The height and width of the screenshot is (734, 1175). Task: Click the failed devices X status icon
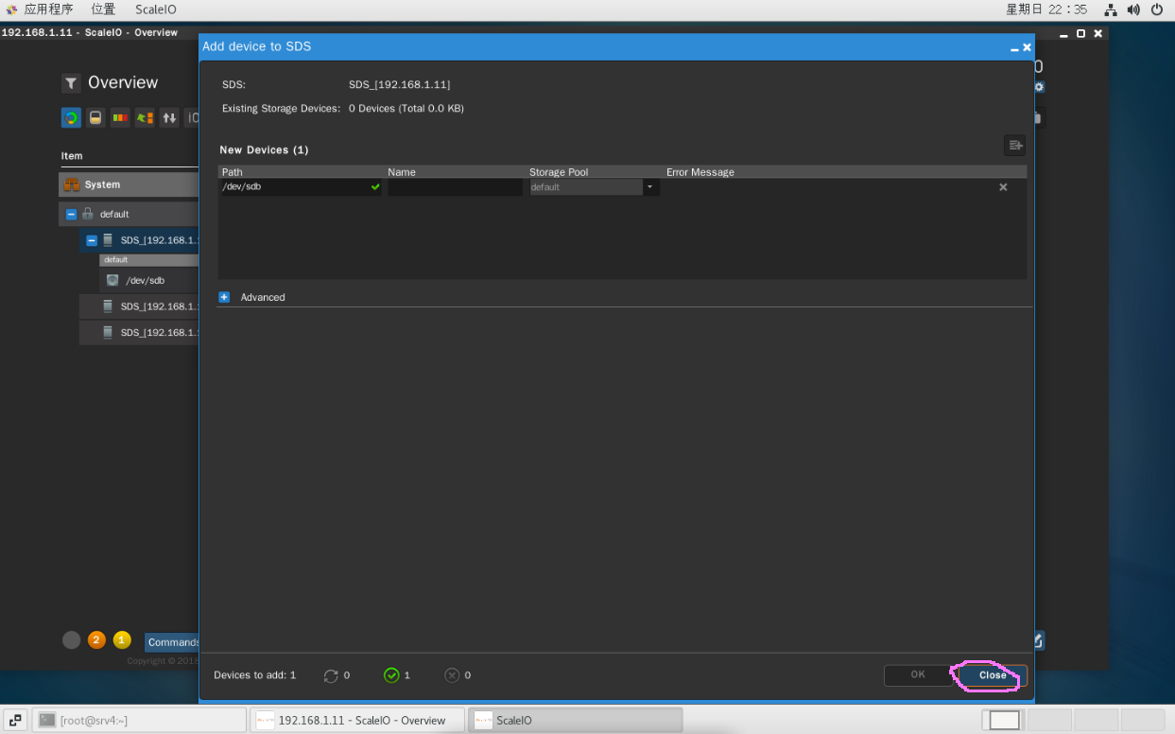pos(452,675)
